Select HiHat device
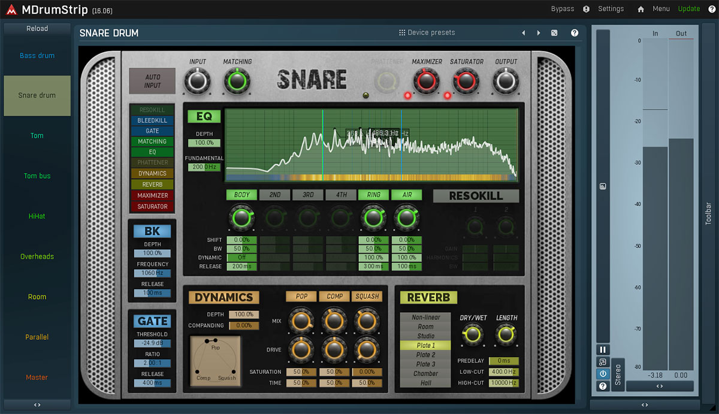The width and height of the screenshot is (719, 414). [37, 216]
